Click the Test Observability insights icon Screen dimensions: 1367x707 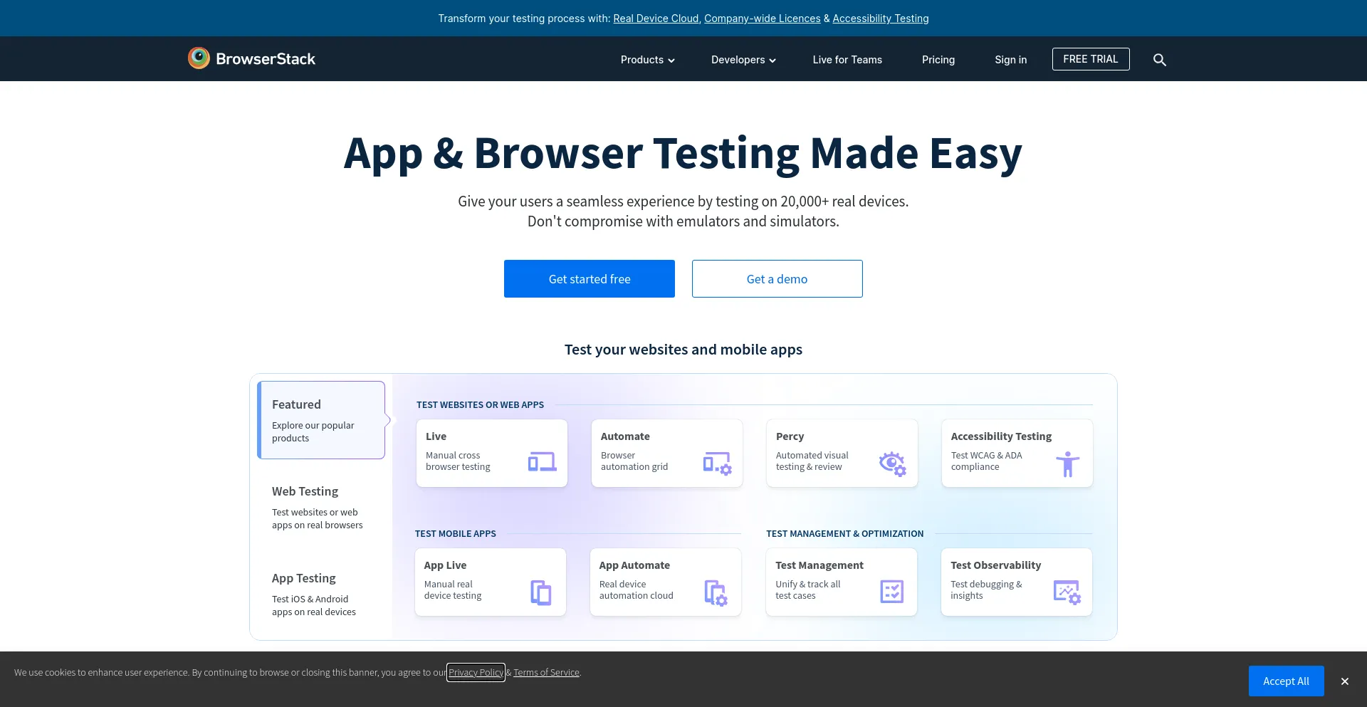(1067, 591)
